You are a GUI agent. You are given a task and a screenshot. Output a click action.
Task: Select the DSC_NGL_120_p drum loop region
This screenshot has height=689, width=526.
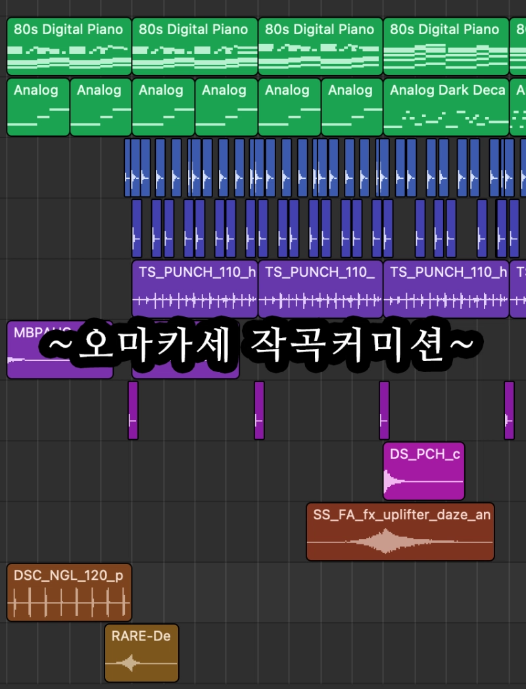pyautogui.click(x=69, y=592)
